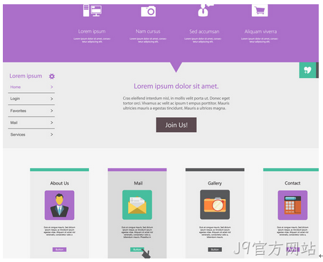323x262 pixels.
Task: Click the computer desktop icon above Lorem ipsum
Action: [92, 11]
